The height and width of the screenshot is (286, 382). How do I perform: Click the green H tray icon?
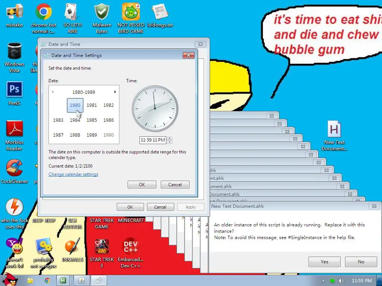coord(332,281)
